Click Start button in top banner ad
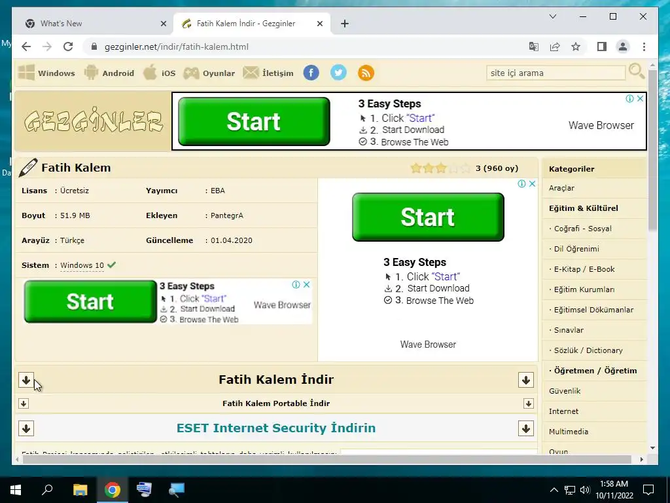The width and height of the screenshot is (670, 503). coord(254,121)
